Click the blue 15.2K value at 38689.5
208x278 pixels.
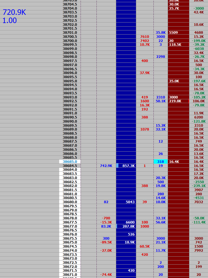161,125
